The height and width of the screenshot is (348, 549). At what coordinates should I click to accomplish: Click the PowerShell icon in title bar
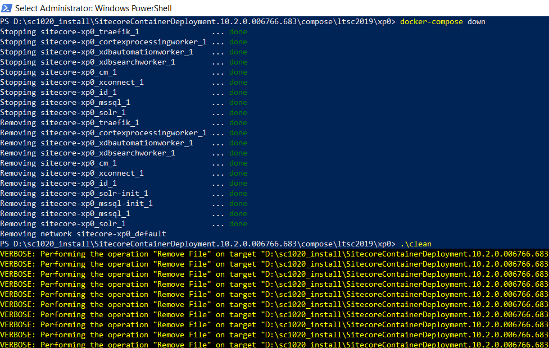[6, 8]
